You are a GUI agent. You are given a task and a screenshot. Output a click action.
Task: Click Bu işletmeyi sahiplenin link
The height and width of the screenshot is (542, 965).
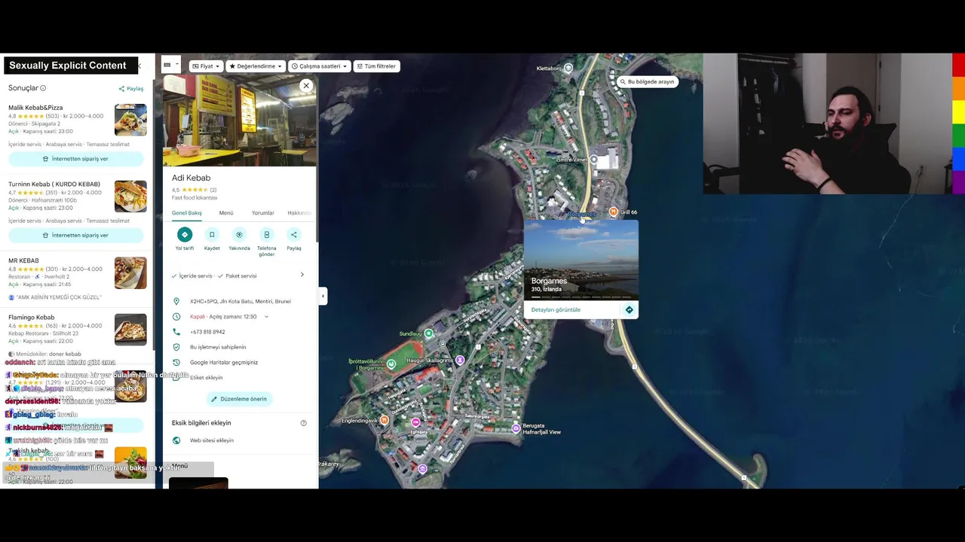218,347
